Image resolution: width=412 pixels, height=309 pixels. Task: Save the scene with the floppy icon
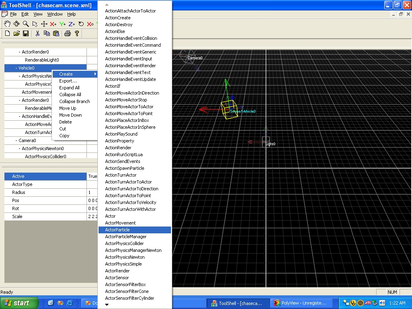pos(25,33)
